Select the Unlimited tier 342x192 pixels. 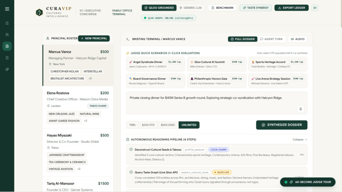pyautogui.click(x=189, y=125)
